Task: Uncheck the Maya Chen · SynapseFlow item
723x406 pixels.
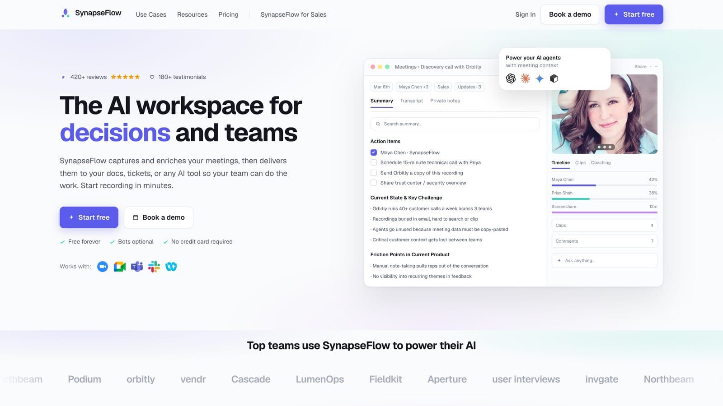Action: [x=374, y=152]
